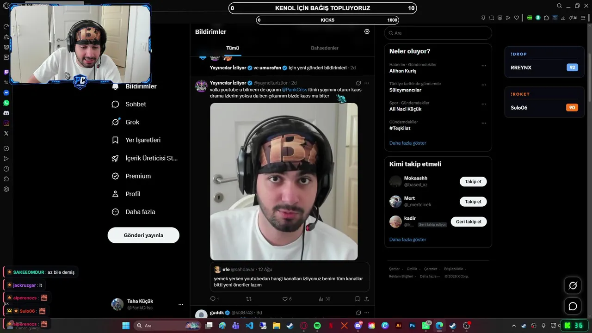The width and height of the screenshot is (592, 333).
Task: Open Visual Studio Code from the taskbar
Action: (x=249, y=326)
